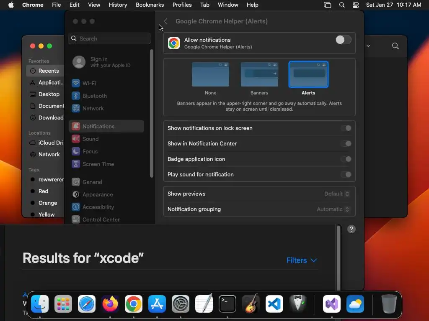
Task: Open General settings in sidebar
Action: pos(106,182)
